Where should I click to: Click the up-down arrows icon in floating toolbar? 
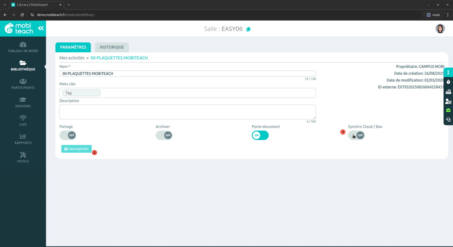click(x=448, y=72)
